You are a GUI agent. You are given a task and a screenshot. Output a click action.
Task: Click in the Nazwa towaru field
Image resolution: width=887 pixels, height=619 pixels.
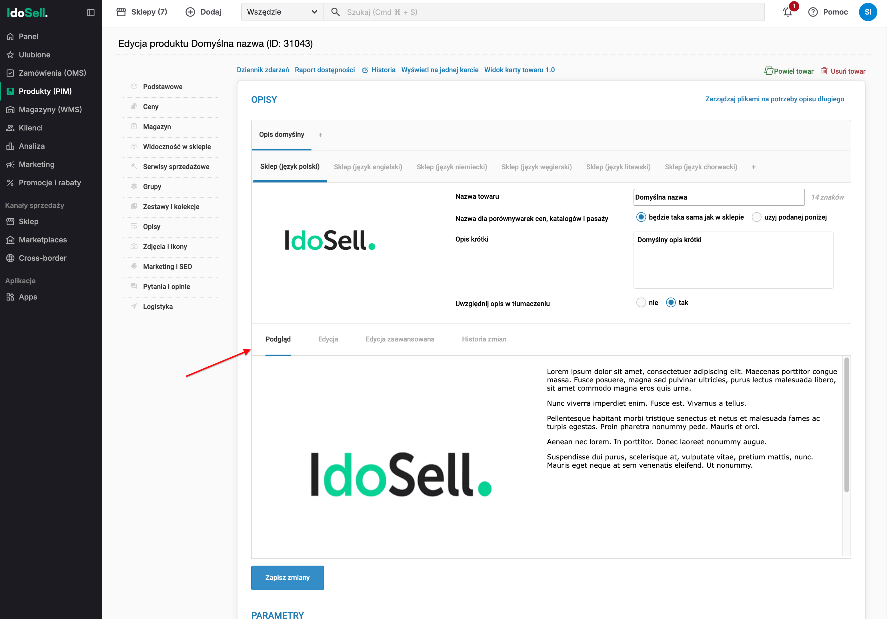(x=719, y=197)
